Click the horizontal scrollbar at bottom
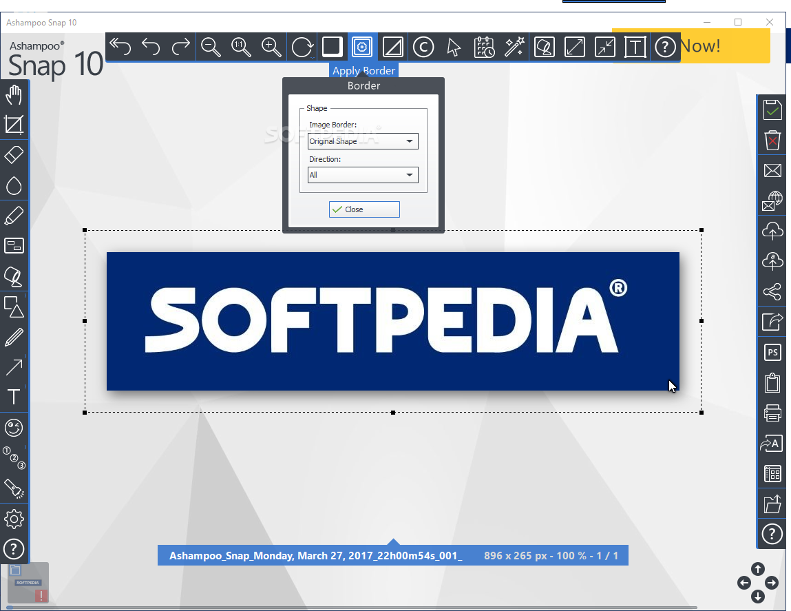 coord(352,608)
